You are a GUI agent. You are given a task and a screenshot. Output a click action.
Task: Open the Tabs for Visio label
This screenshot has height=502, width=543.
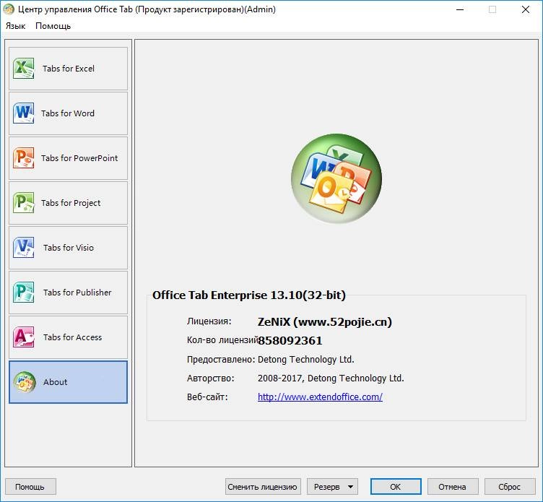69,248
